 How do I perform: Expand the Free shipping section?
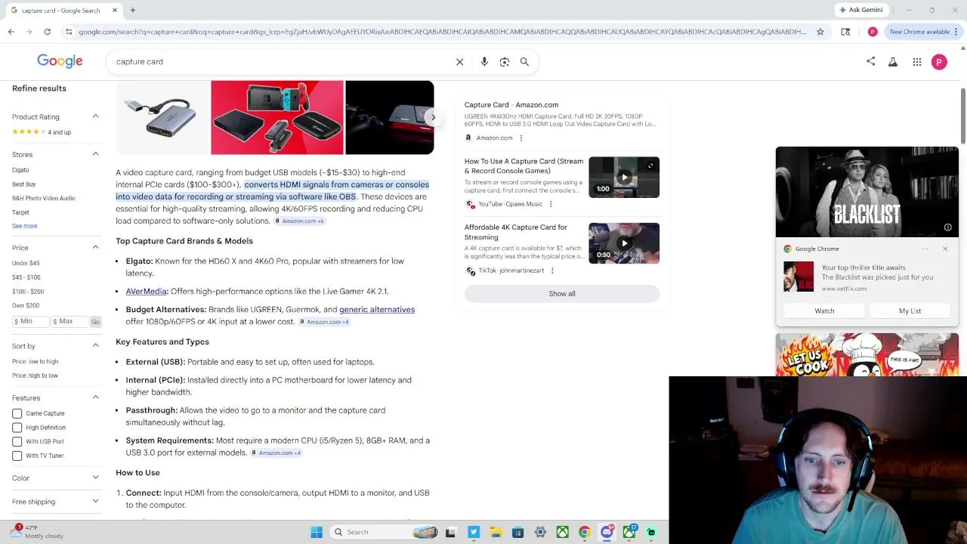[x=95, y=501]
